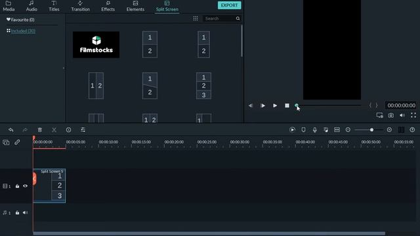This screenshot has height=236, width=420.
Task: Zoom out the timeline with minus icon
Action: click(x=348, y=130)
